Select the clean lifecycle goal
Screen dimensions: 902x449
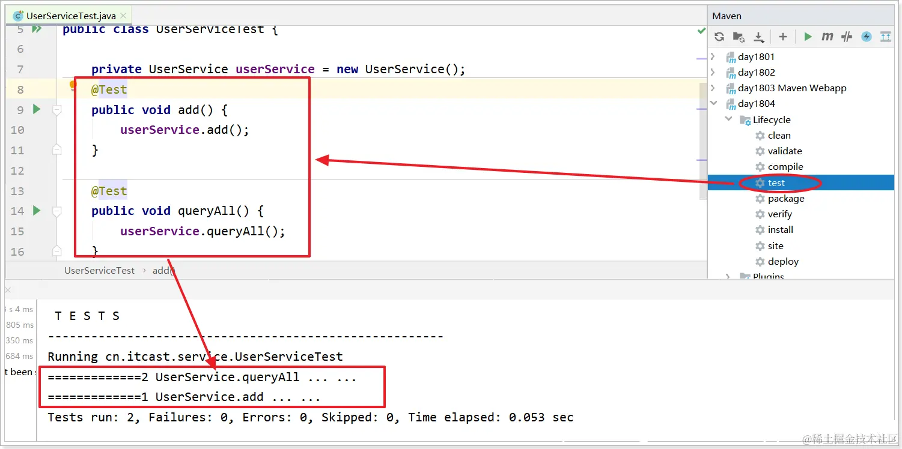[x=779, y=136]
